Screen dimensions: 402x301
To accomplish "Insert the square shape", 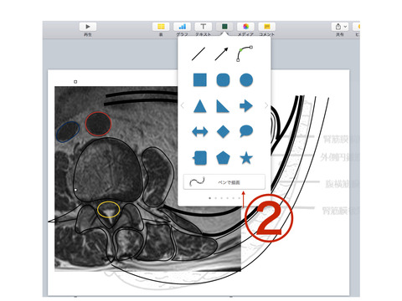I will point(200,80).
